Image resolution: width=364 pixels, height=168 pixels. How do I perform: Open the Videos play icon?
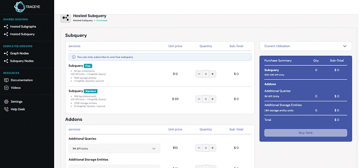pyautogui.click(x=6, y=88)
